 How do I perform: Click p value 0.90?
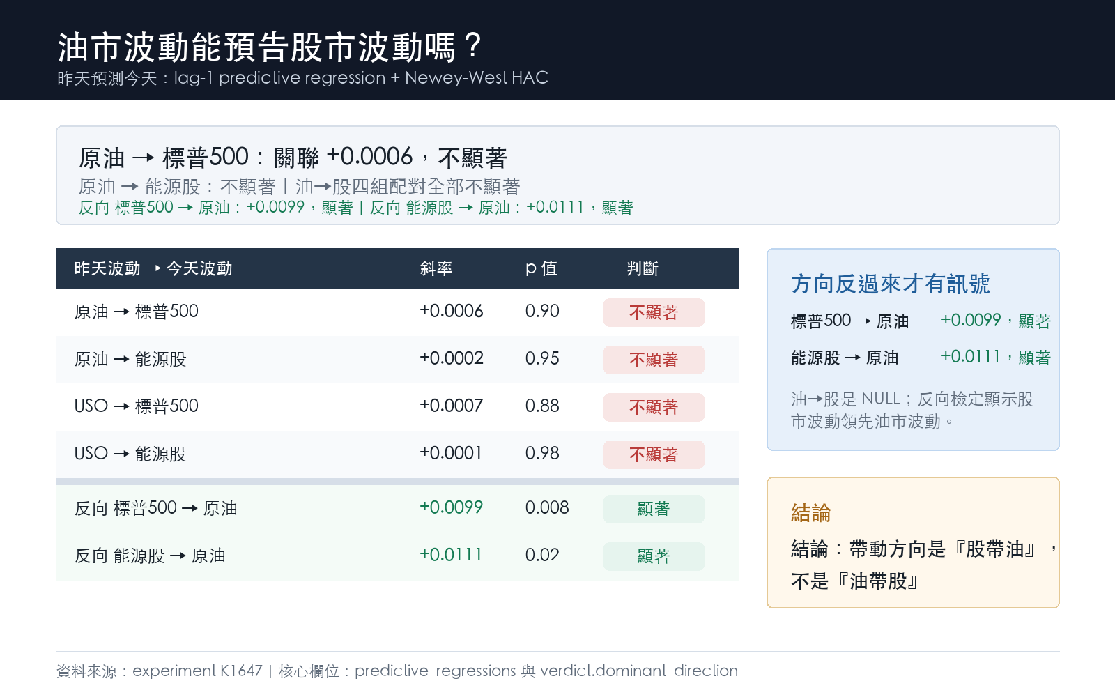pyautogui.click(x=542, y=311)
